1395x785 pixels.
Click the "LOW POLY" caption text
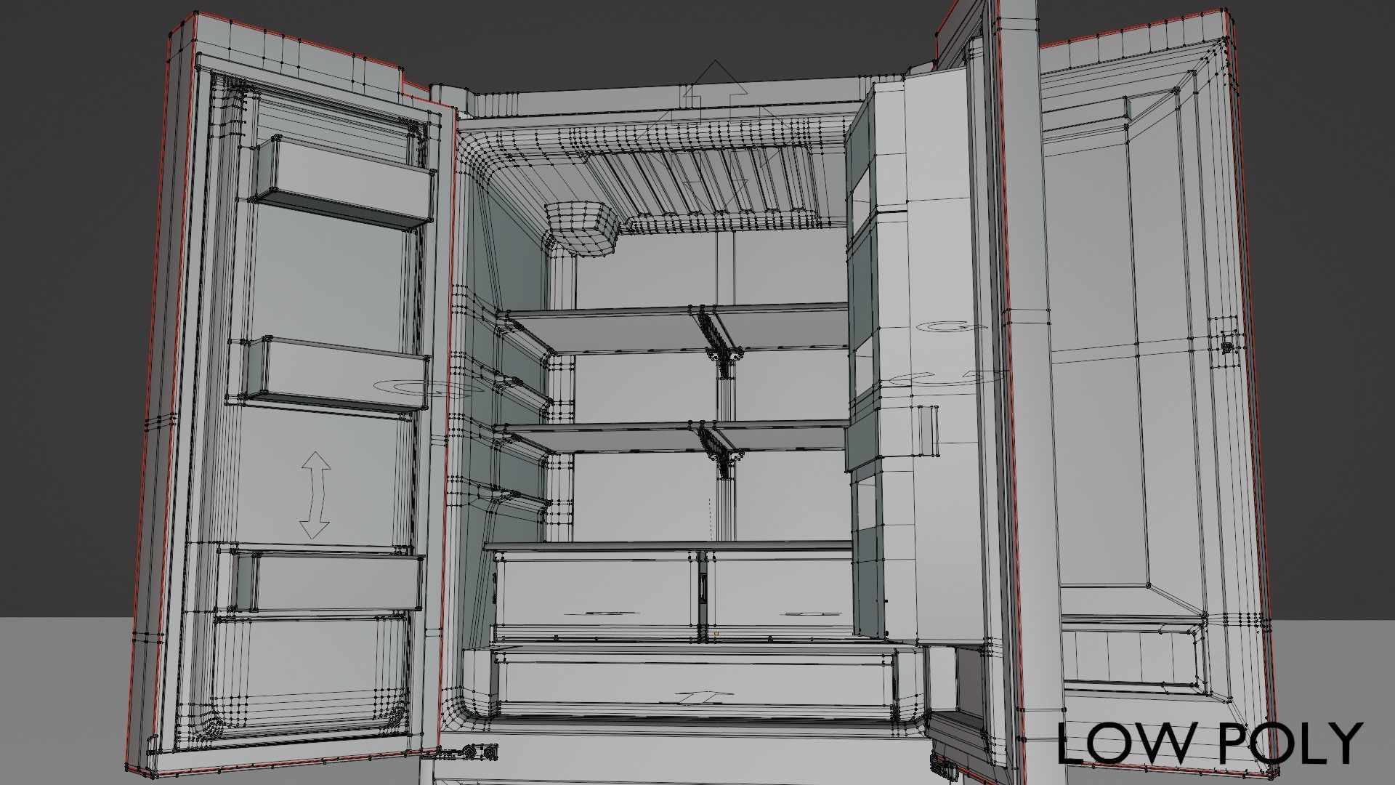pos(1209,743)
